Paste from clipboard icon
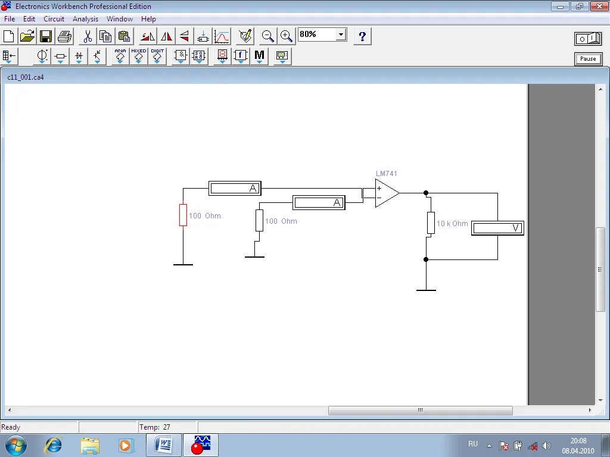 coord(125,36)
